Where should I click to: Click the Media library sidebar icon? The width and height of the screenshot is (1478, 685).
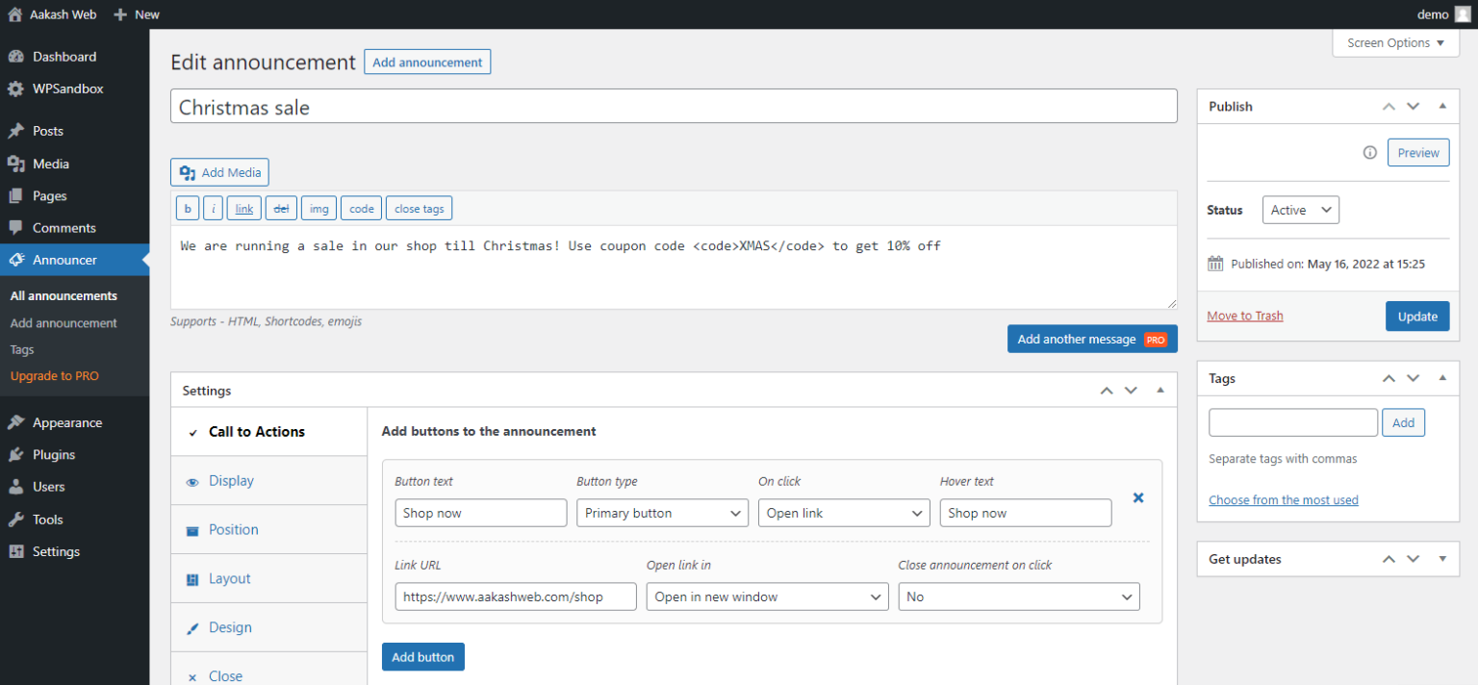[x=15, y=164]
